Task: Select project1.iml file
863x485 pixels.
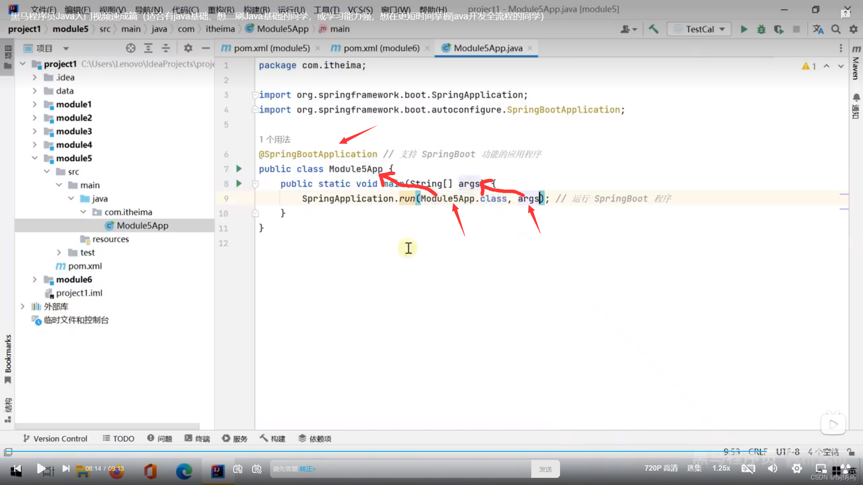Action: click(x=74, y=293)
